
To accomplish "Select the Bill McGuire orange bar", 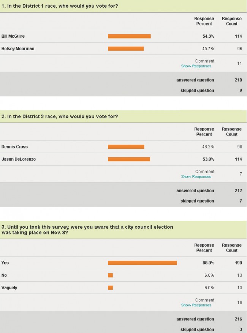I will (x=129, y=36).
